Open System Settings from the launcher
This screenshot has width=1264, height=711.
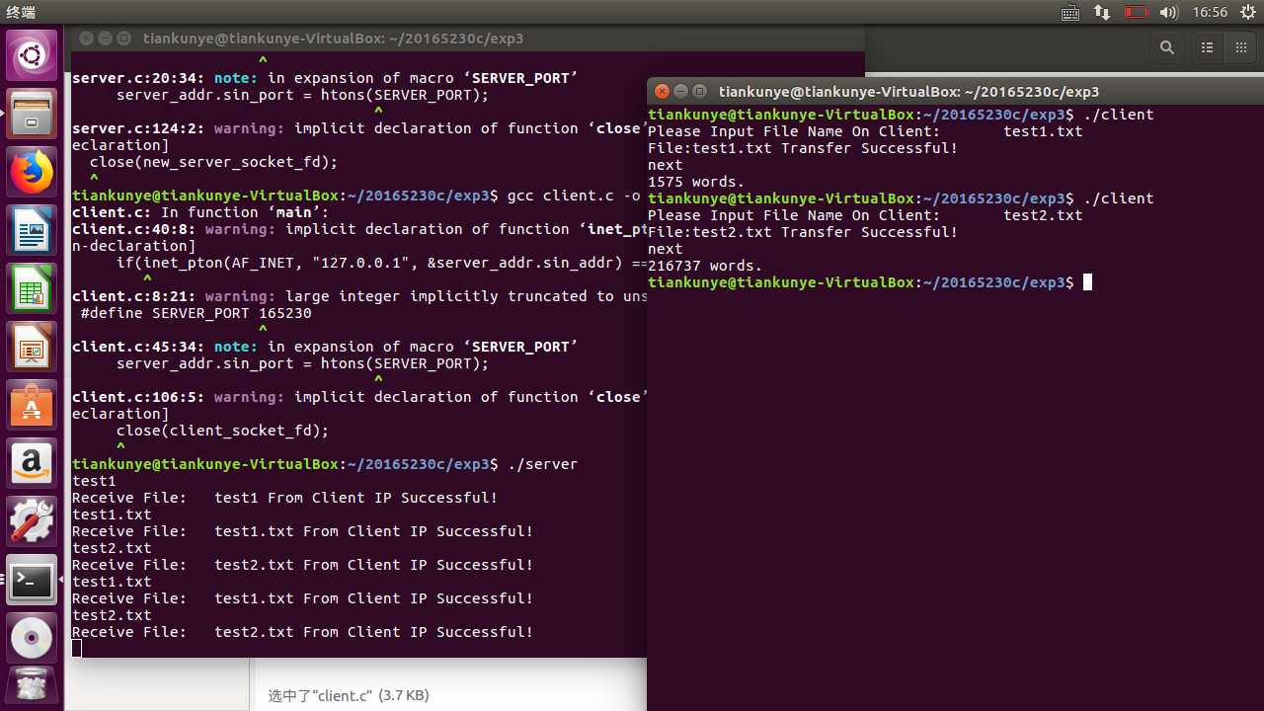point(32,523)
